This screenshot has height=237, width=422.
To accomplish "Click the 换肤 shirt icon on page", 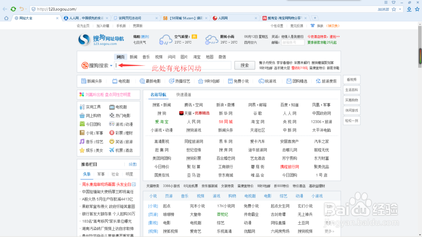I will tap(312, 26).
